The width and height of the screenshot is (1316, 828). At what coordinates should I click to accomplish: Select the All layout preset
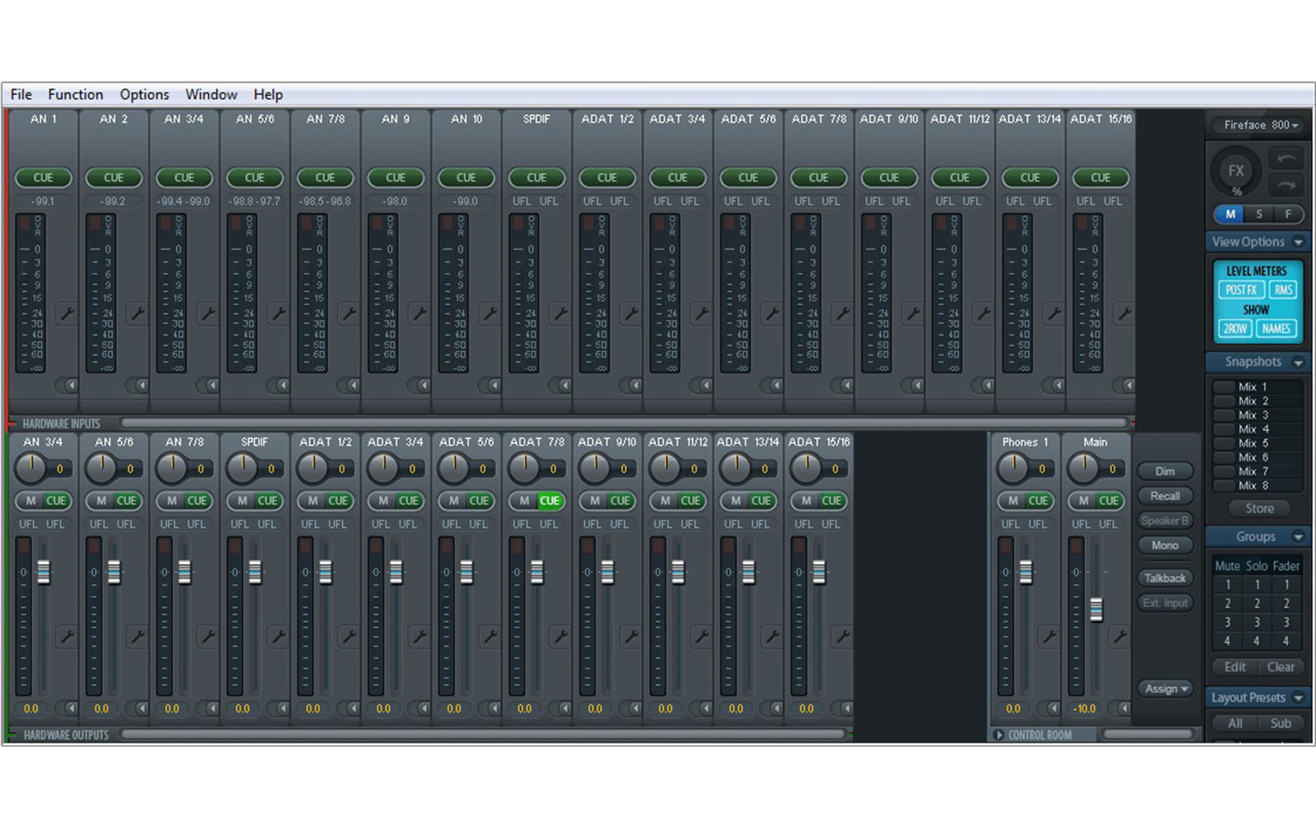[1235, 724]
